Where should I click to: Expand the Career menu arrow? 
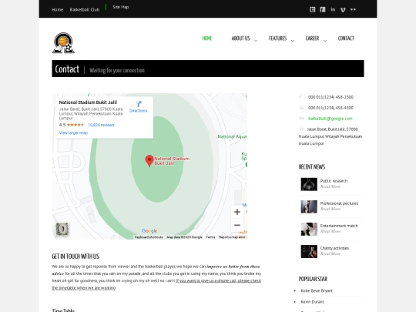(325, 41)
